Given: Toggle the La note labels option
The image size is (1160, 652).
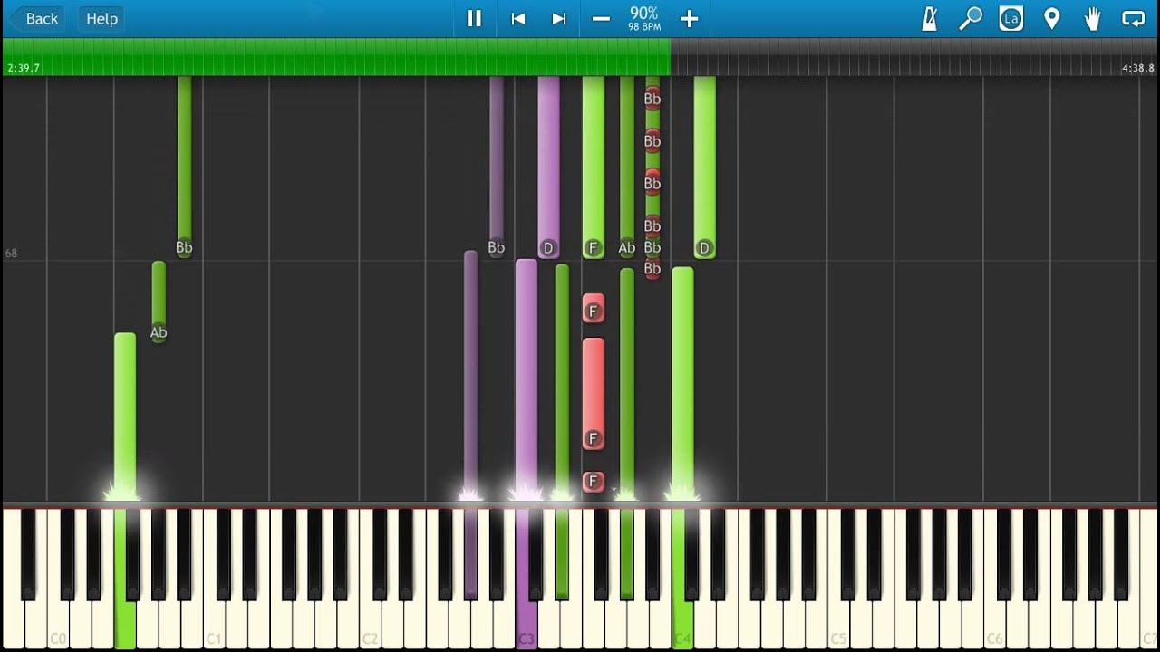Looking at the screenshot, I should 1011,18.
